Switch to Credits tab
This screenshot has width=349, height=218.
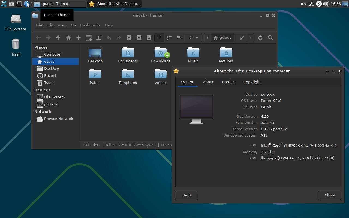tap(228, 82)
